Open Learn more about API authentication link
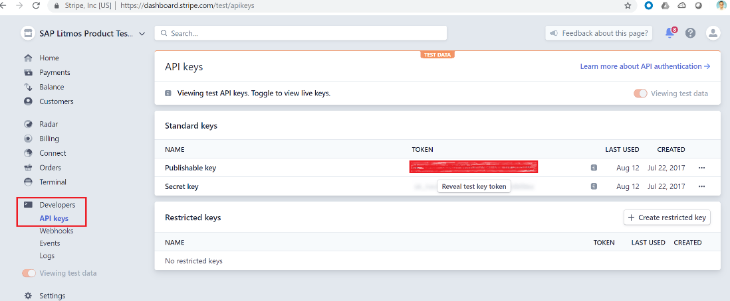This screenshot has height=301, width=730. (645, 66)
